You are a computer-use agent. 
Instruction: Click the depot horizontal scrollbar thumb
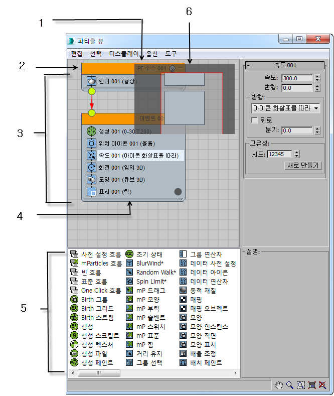(x=99, y=373)
